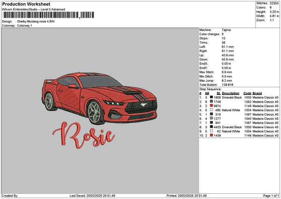Click 'Natural White' in stop row 9
The height and width of the screenshot is (199, 281).
click(231, 131)
